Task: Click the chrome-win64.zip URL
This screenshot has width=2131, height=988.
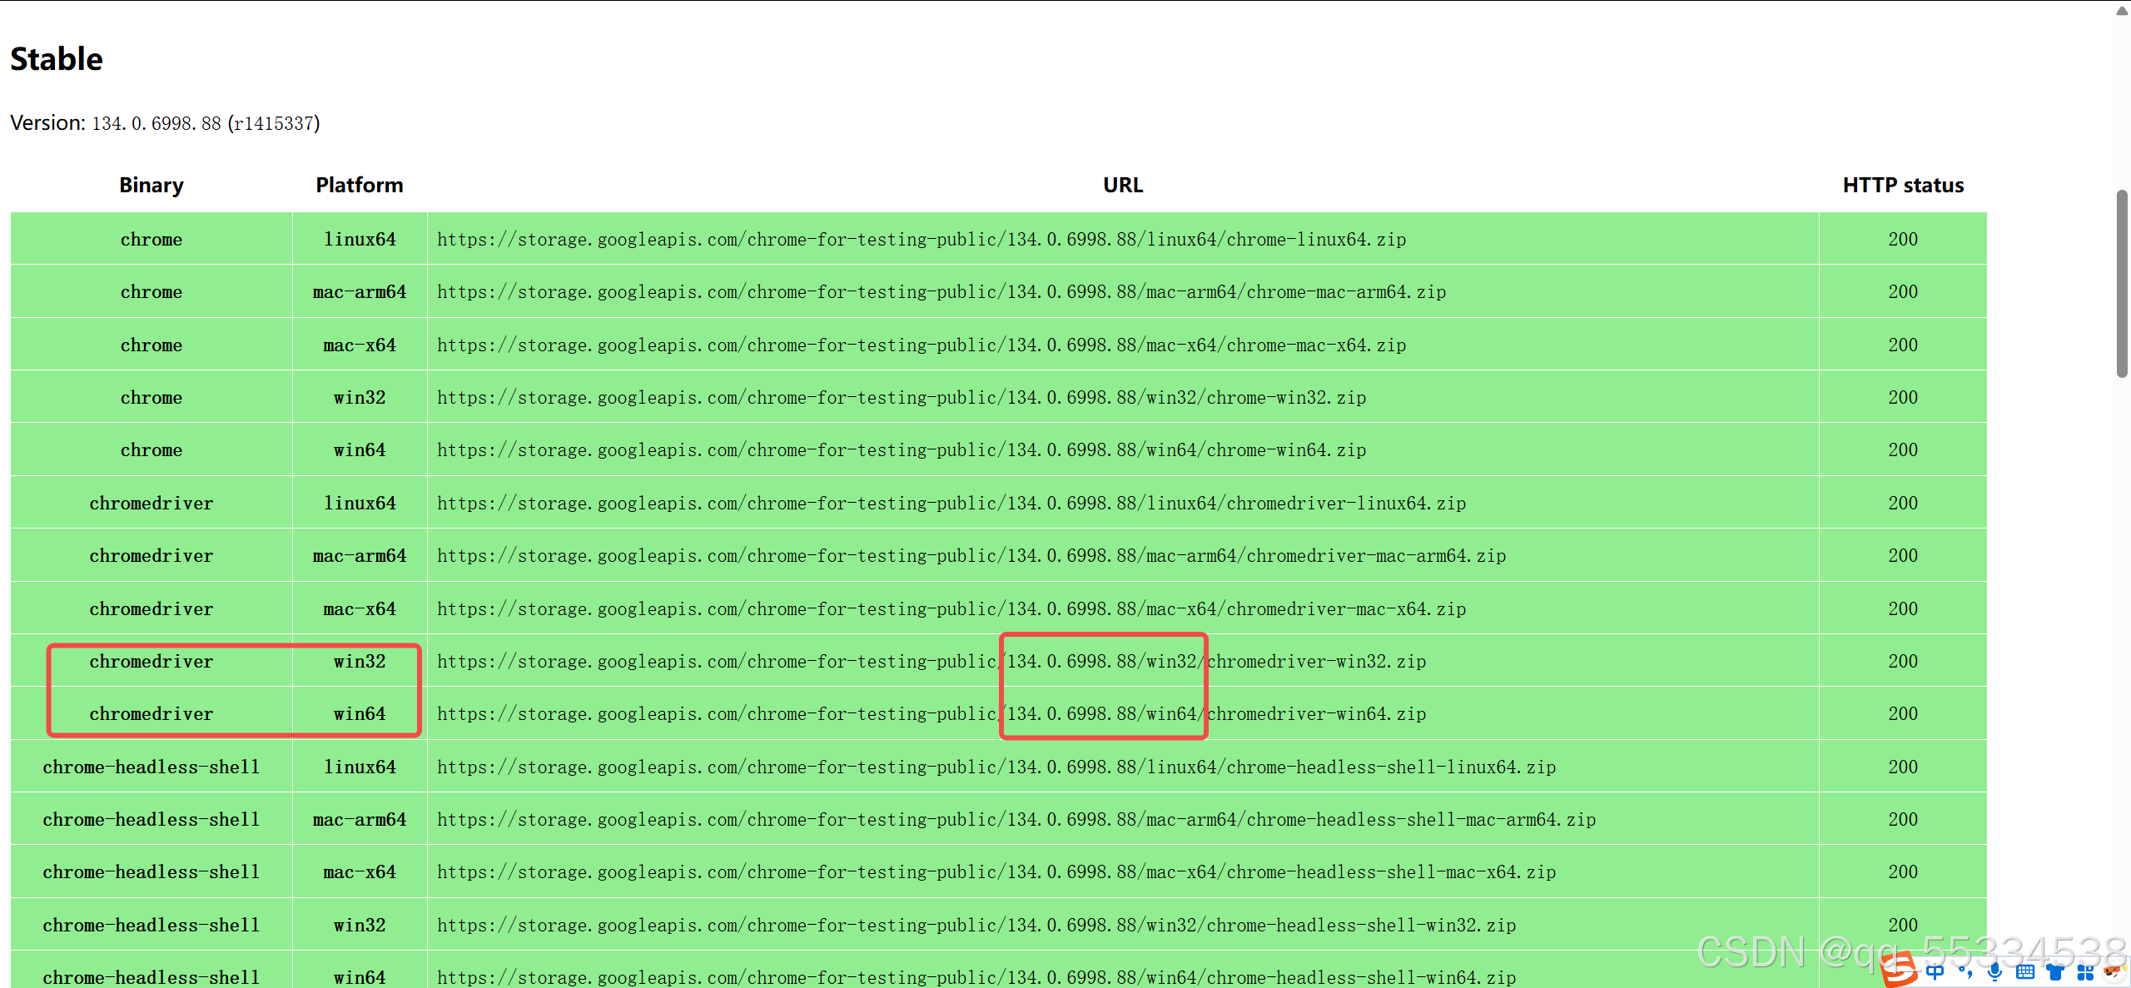Action: click(x=902, y=450)
